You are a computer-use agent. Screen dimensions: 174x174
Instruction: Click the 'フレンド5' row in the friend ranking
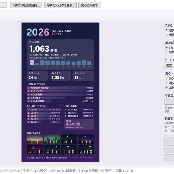(44, 122)
